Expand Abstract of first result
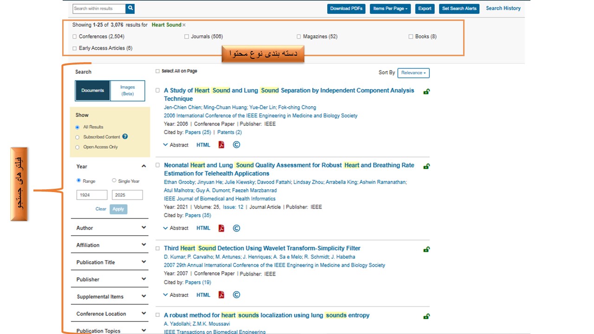This screenshot has width=594, height=334. click(x=176, y=145)
